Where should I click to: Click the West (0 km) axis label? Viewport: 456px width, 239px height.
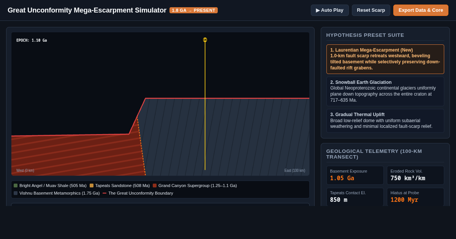point(25,171)
